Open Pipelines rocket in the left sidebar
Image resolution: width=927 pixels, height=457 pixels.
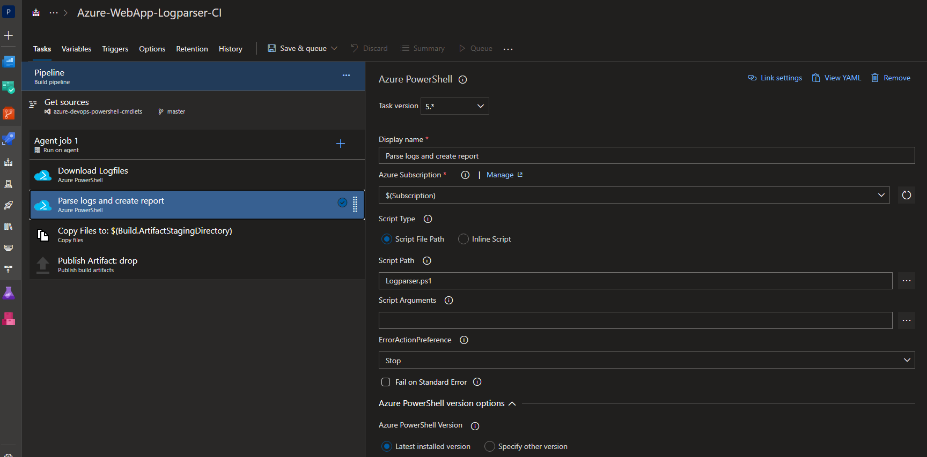pos(8,139)
